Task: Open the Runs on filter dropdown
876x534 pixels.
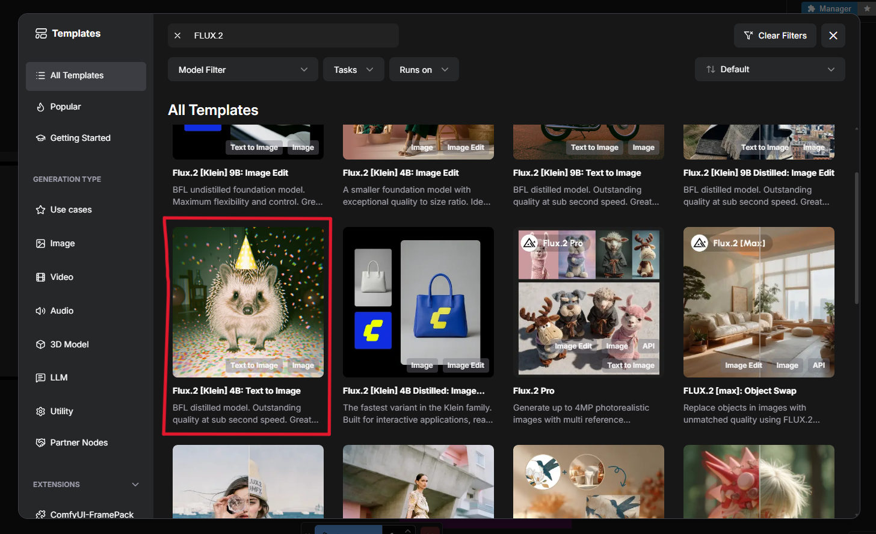Action: pyautogui.click(x=424, y=70)
